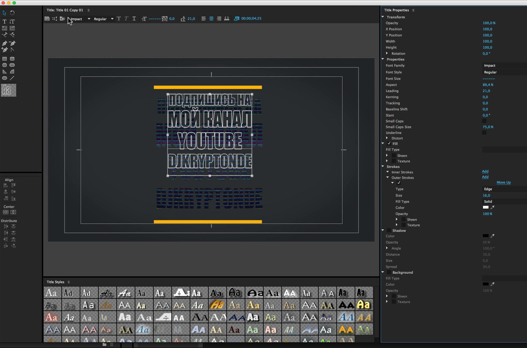Viewport: 527px width, 348px height.
Task: Enable the Underline checkbox in Properties
Action: pos(484,133)
